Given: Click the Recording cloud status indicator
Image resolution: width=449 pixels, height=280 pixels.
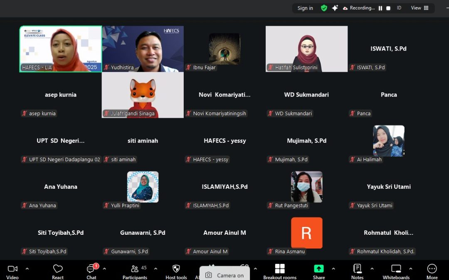Looking at the screenshot, I should point(359,8).
